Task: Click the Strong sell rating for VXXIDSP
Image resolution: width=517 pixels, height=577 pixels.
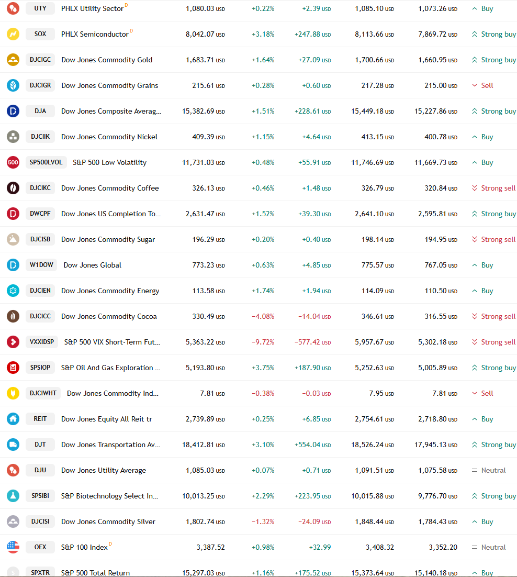Action: click(x=493, y=342)
